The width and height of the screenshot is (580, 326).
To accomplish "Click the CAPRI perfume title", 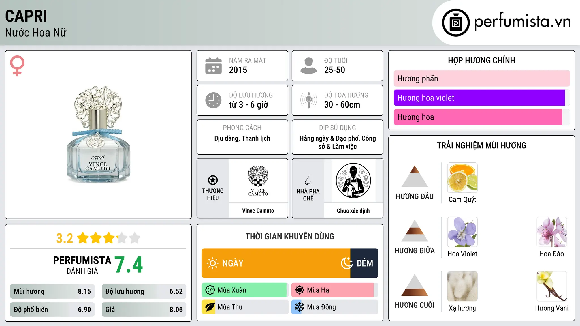I will coord(26,16).
